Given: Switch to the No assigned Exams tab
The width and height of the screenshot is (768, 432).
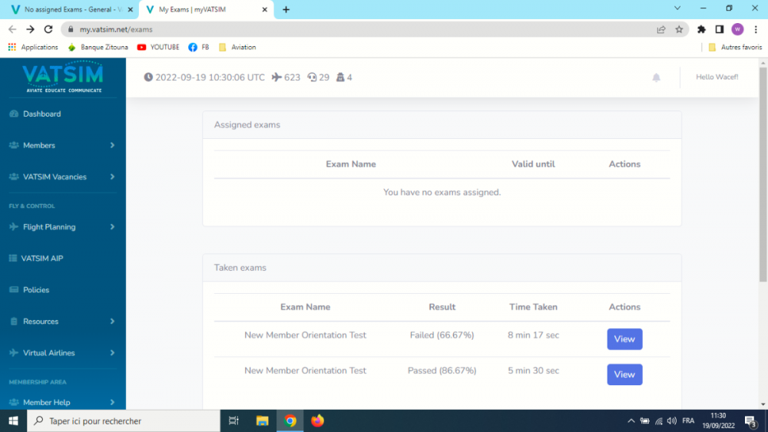Looking at the screenshot, I should [68, 9].
